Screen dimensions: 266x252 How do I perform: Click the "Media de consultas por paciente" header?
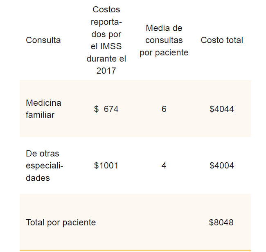pyautogui.click(x=164, y=40)
